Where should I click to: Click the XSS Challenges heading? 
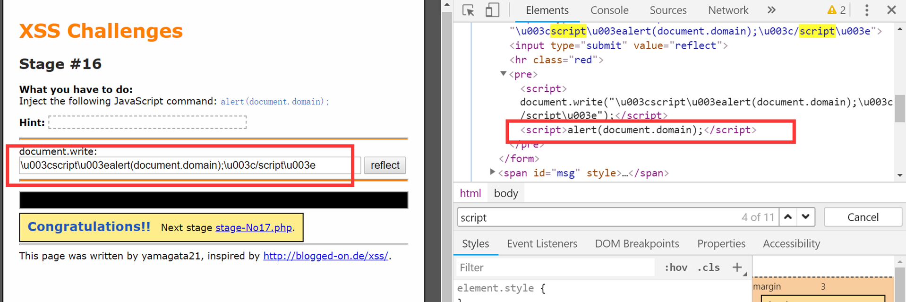pyautogui.click(x=101, y=31)
